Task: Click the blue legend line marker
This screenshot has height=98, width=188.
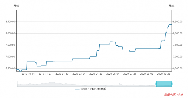Action: 77,89
